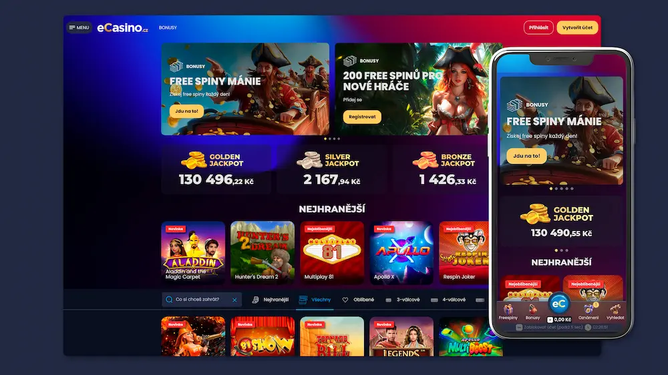Image resolution: width=668 pixels, height=375 pixels.
Task: Clear the search field with X icon
Action: tap(234, 300)
